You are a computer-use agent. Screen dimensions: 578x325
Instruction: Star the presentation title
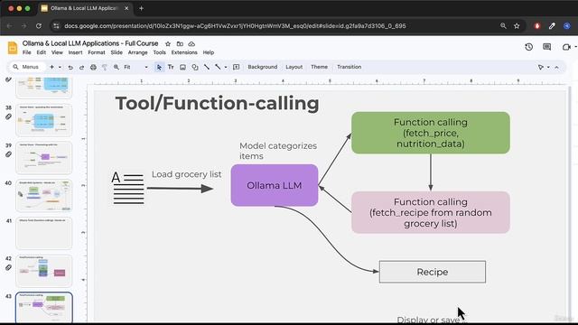(168, 44)
